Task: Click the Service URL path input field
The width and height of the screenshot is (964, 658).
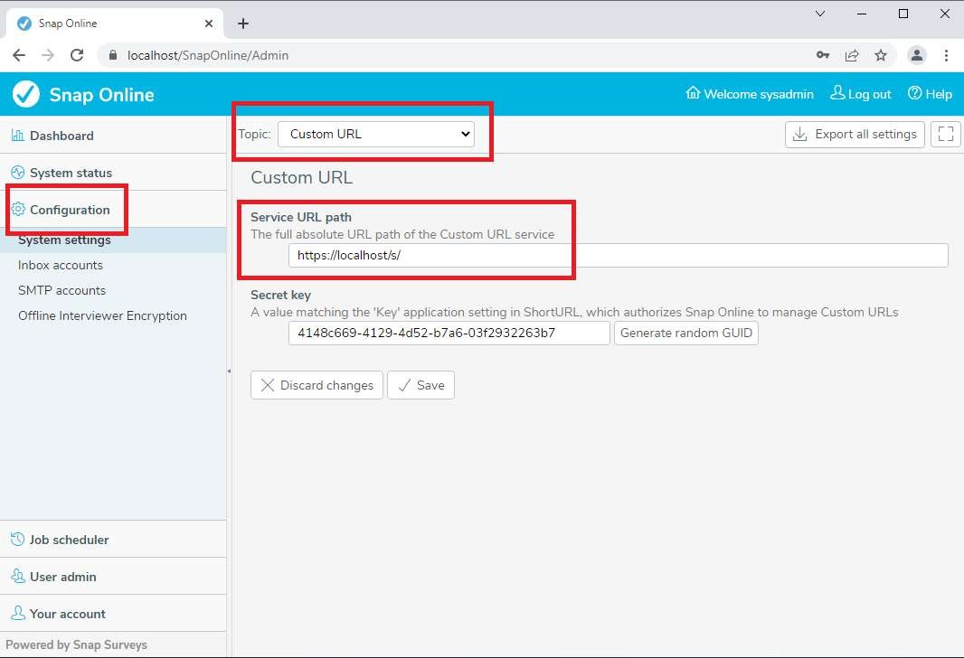Action: click(x=618, y=256)
